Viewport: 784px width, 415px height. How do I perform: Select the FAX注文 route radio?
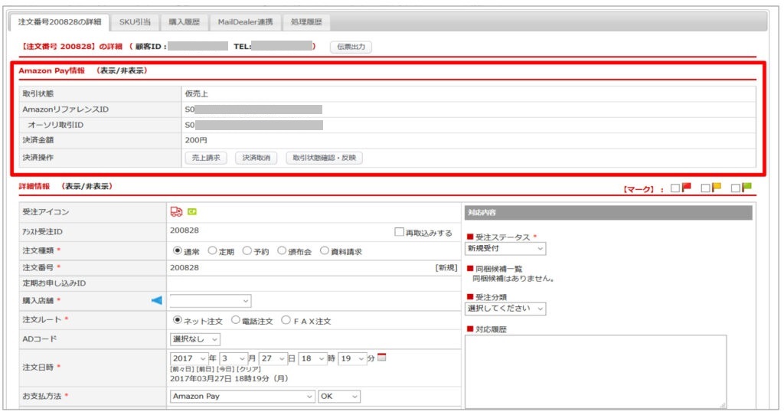coord(286,320)
